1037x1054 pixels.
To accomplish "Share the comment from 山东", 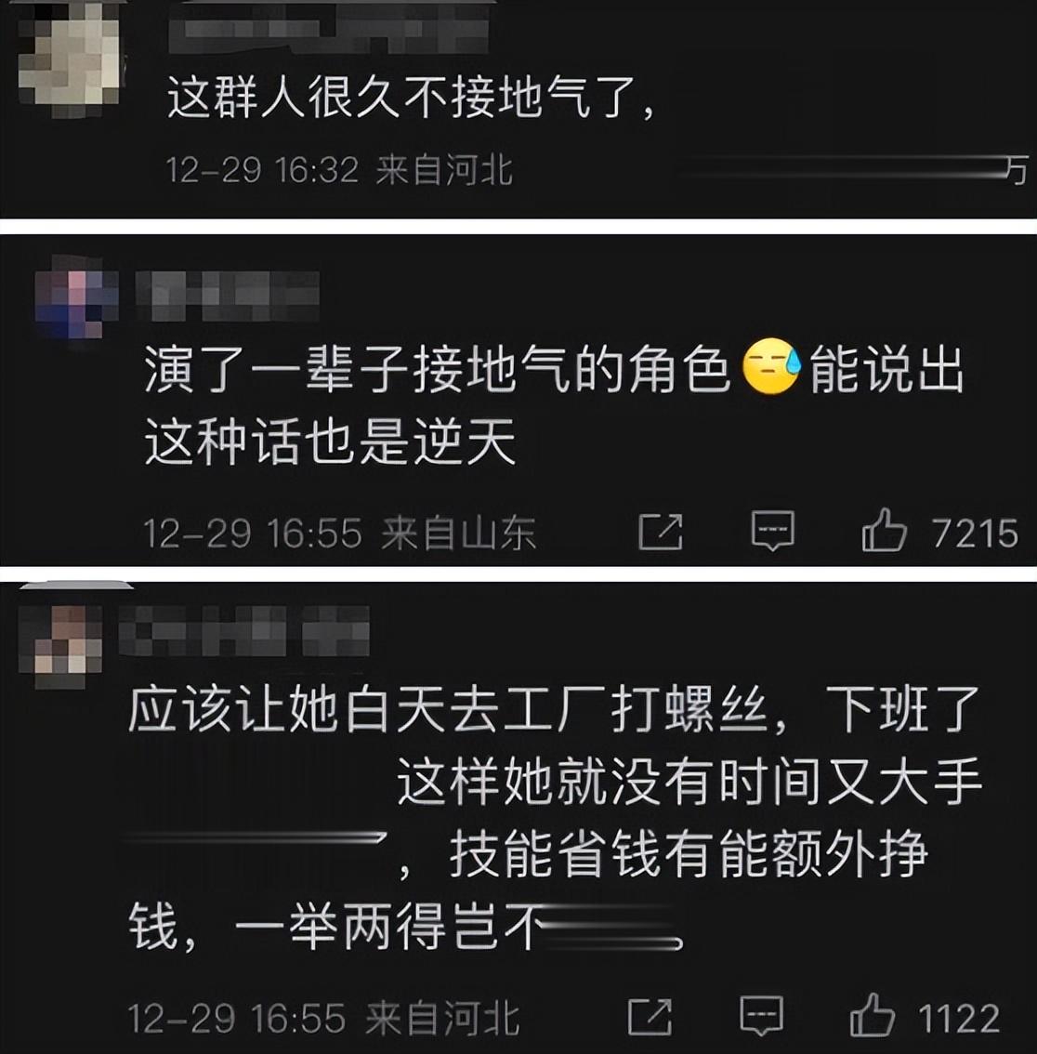I will click(660, 532).
